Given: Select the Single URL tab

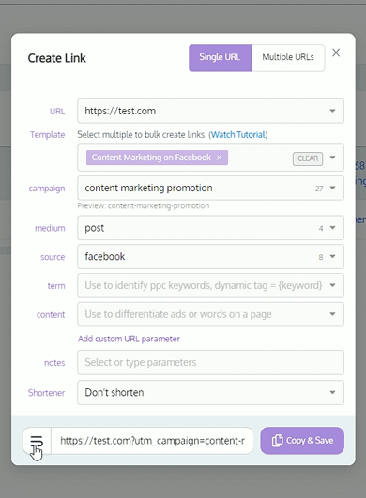Looking at the screenshot, I should pyautogui.click(x=220, y=57).
